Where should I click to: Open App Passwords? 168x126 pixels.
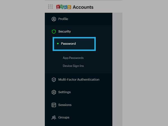pos(73,58)
